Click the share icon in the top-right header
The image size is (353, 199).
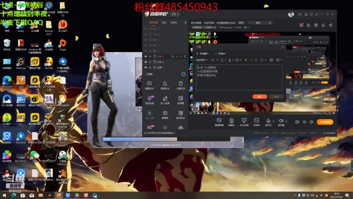pyautogui.click(x=330, y=25)
